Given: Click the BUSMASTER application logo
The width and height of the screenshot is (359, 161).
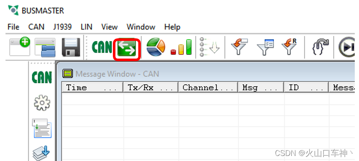Looking at the screenshot, I should tap(13, 10).
